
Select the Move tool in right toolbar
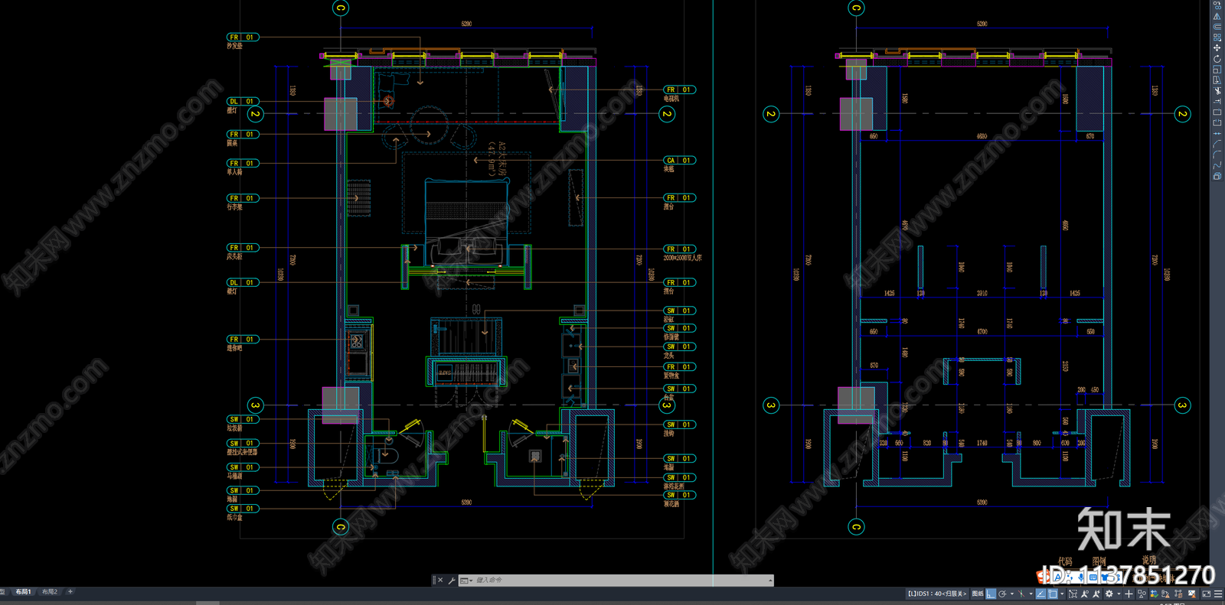(1217, 48)
